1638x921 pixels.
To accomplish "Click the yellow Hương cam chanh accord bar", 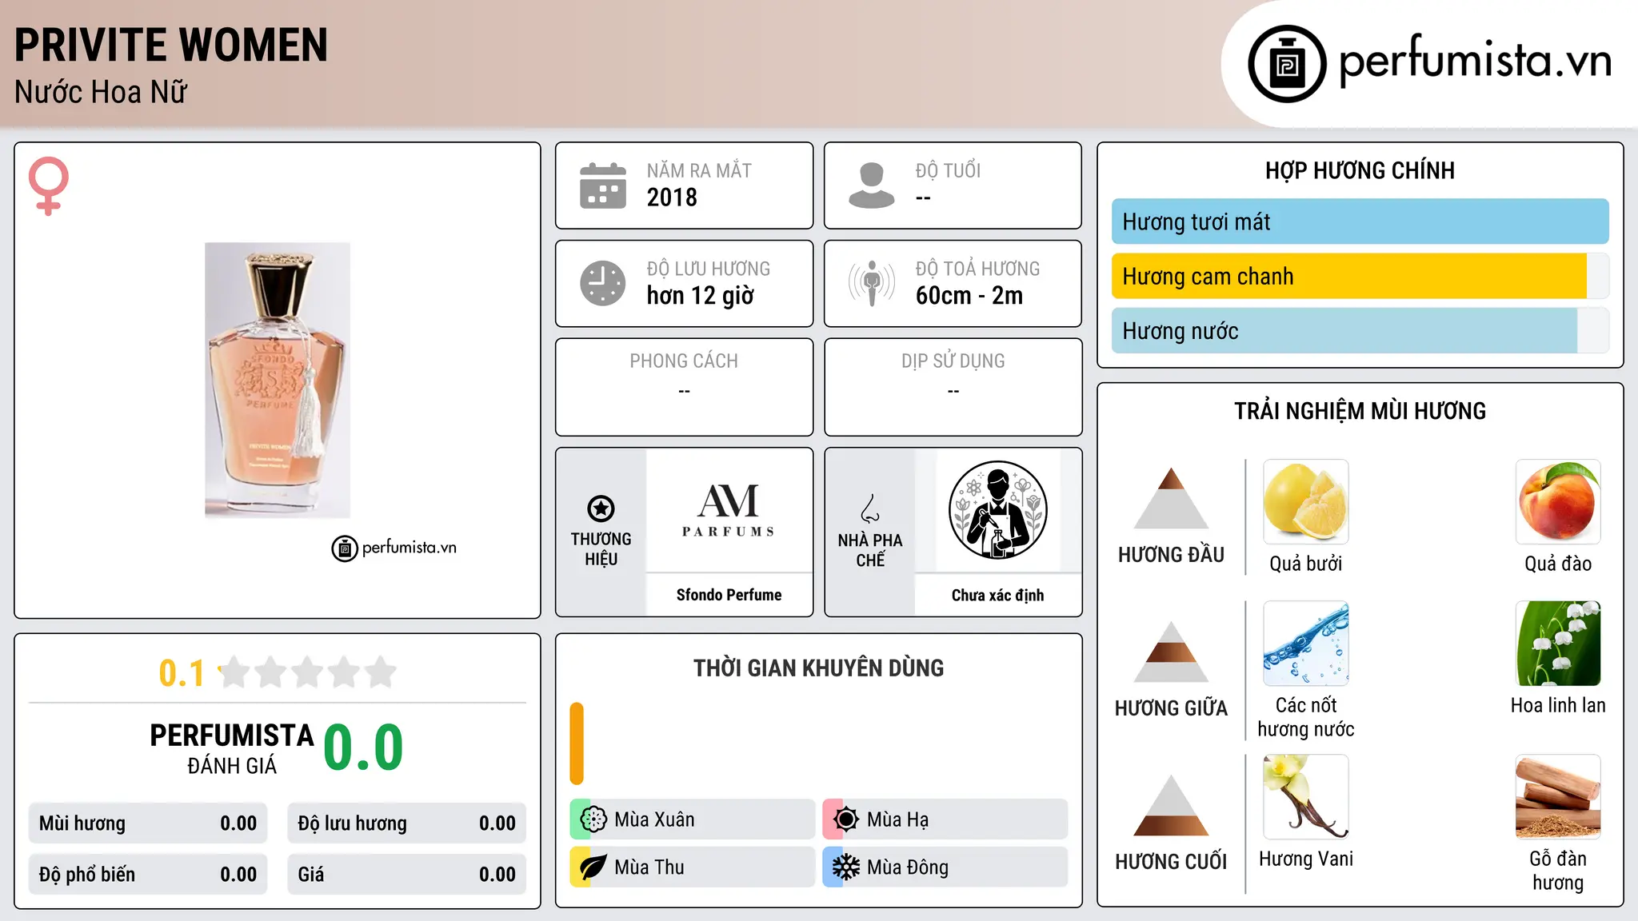I will click(x=1349, y=277).
